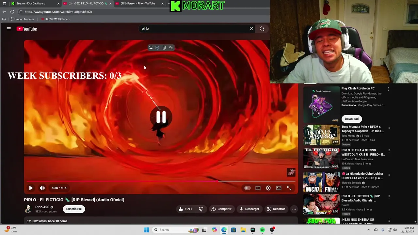This screenshot has width=418, height=235.
Task: Click the video-effects overlay icon on the video
Action: tap(157, 48)
